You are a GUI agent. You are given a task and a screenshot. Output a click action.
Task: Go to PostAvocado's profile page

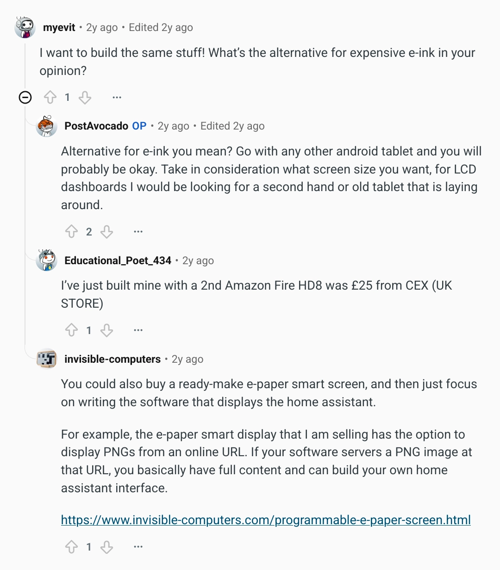[x=96, y=126]
